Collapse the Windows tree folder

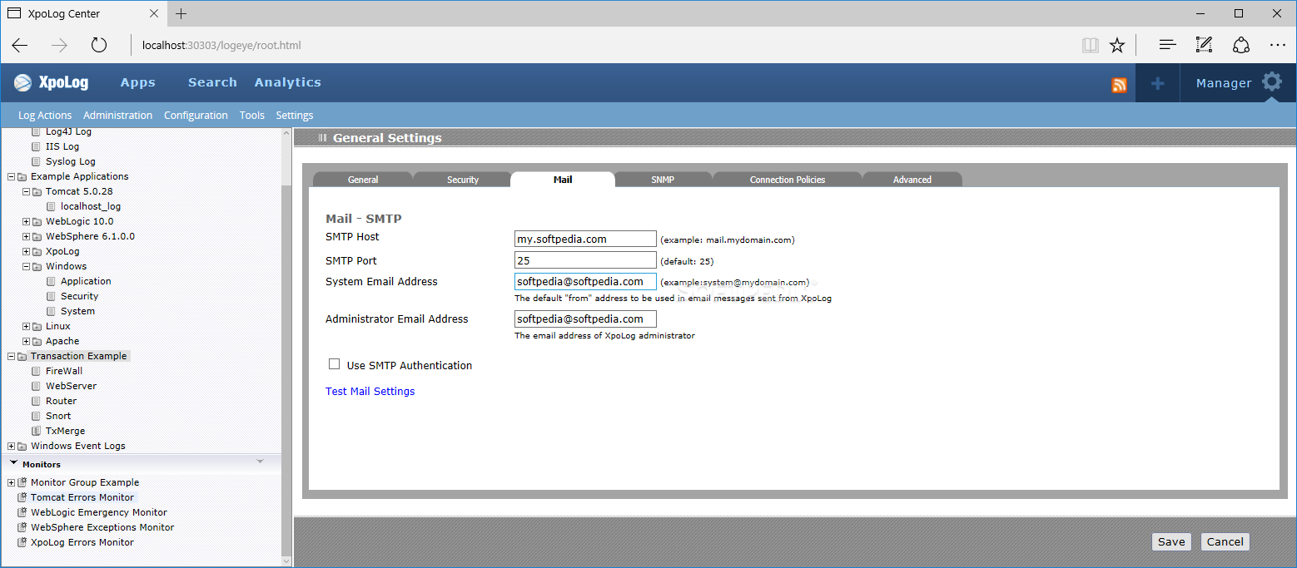(27, 266)
